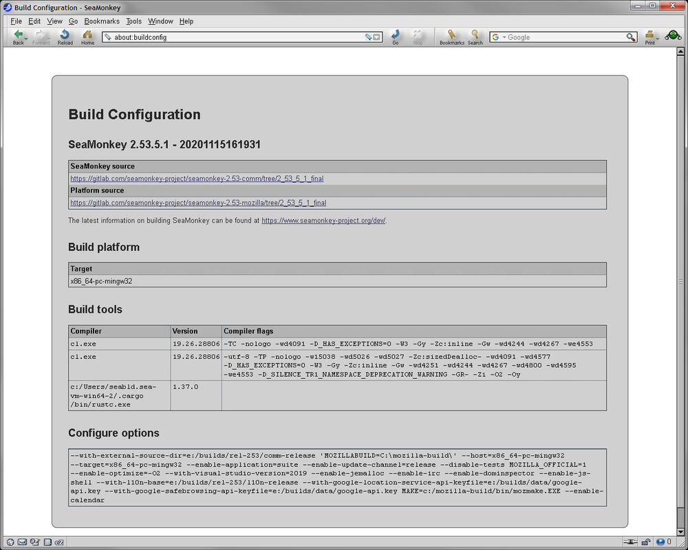Open the Browser component from status bar
The height and width of the screenshot is (550, 688).
(10, 542)
